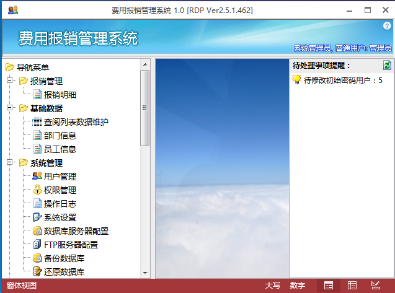The height and width of the screenshot is (293, 395).
Task: Click the 员工信息 document icon
Action: 37,149
